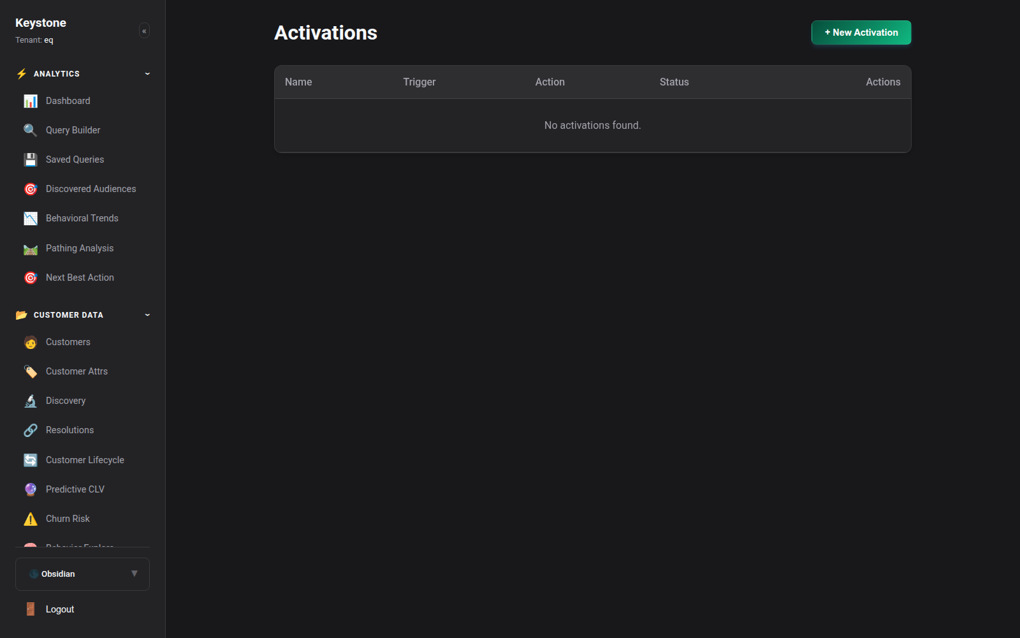
Task: Click the Activations page heading
Action: 326,33
